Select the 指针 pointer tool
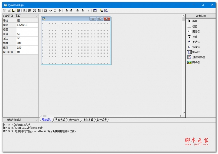 coord(193,21)
